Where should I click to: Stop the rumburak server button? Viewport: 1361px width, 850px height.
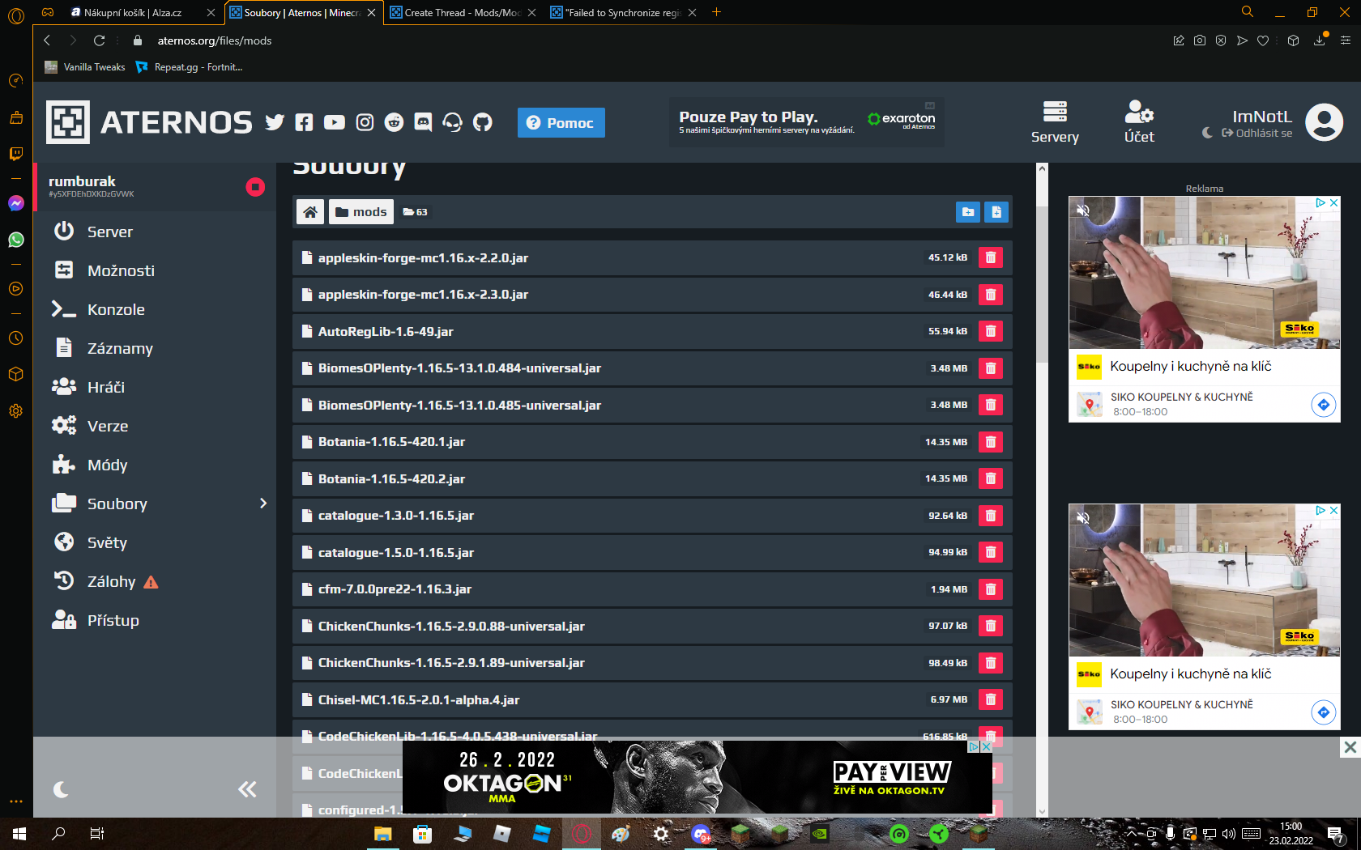point(255,187)
